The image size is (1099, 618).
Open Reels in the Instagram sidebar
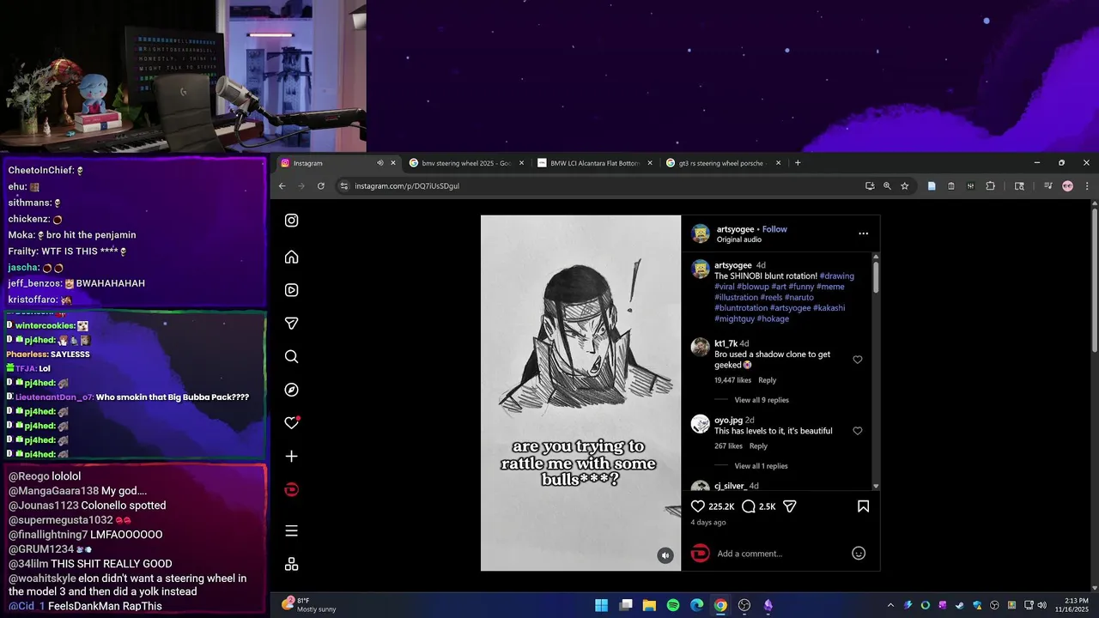pyautogui.click(x=292, y=290)
